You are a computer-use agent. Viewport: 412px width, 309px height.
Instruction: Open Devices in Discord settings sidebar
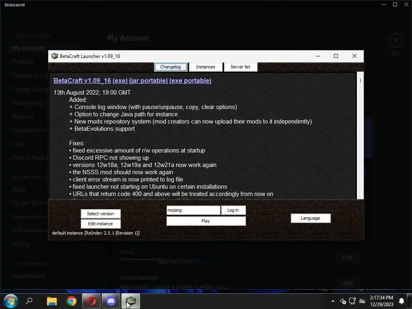click(23, 117)
